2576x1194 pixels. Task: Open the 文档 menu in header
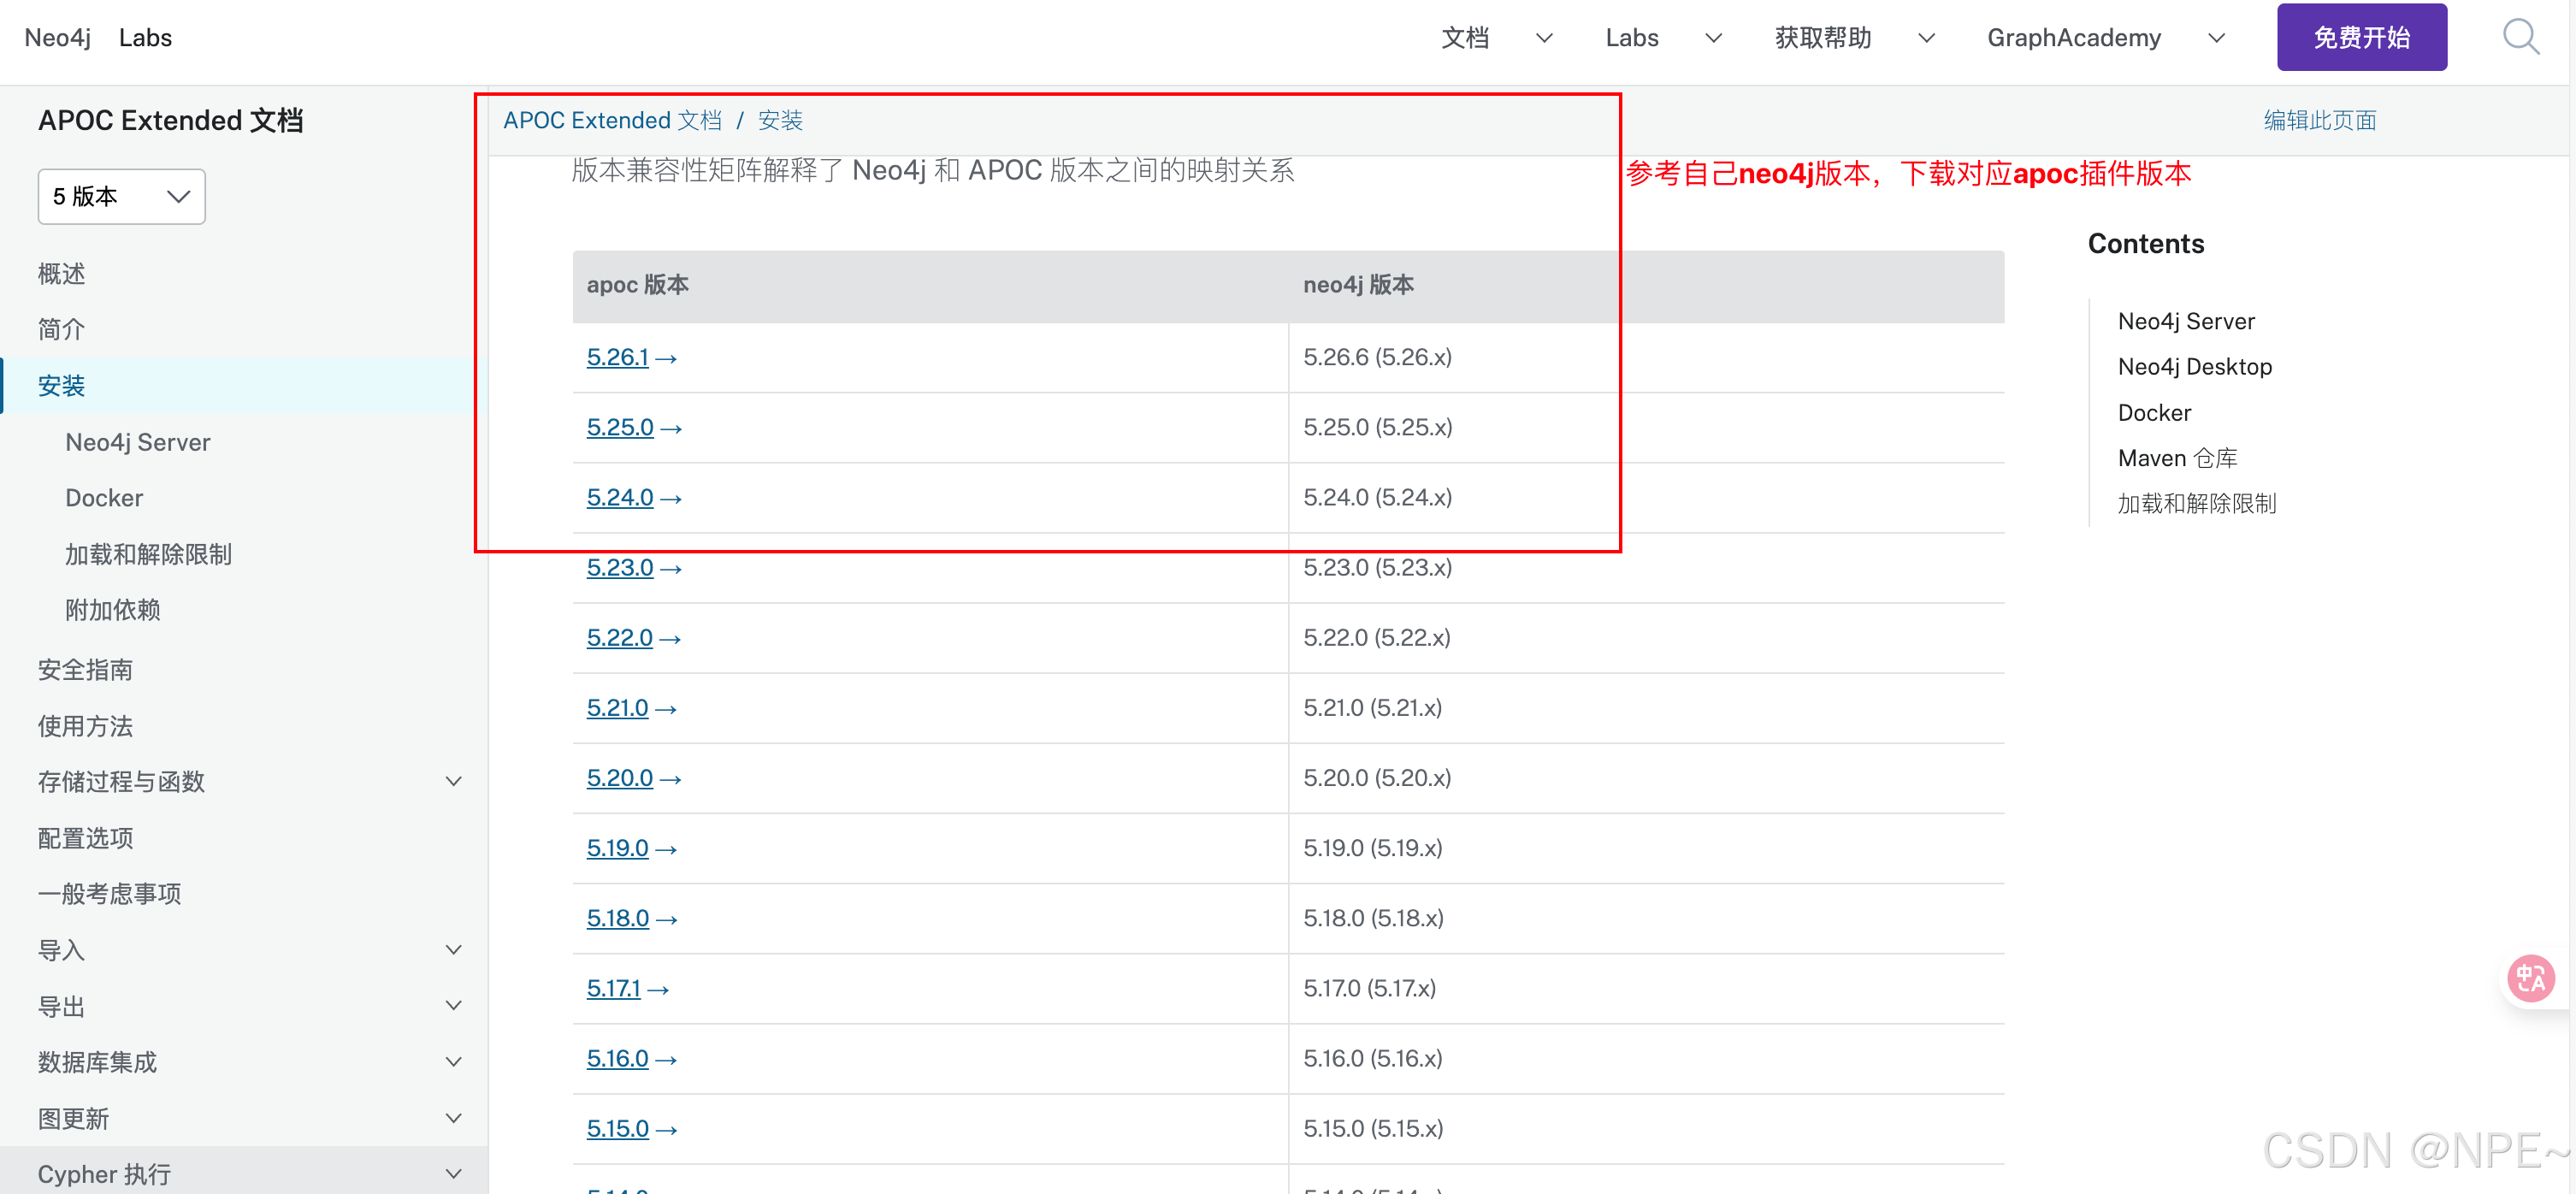coord(1465,38)
